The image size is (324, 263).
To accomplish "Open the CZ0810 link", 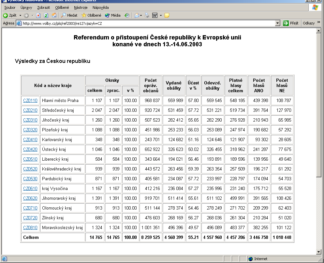I will [30, 228].
